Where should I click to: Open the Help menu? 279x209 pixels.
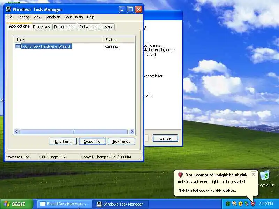(91, 17)
